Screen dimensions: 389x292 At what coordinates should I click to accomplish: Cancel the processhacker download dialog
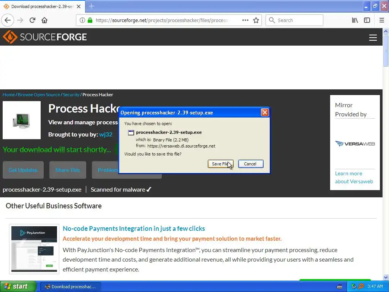tap(251, 164)
